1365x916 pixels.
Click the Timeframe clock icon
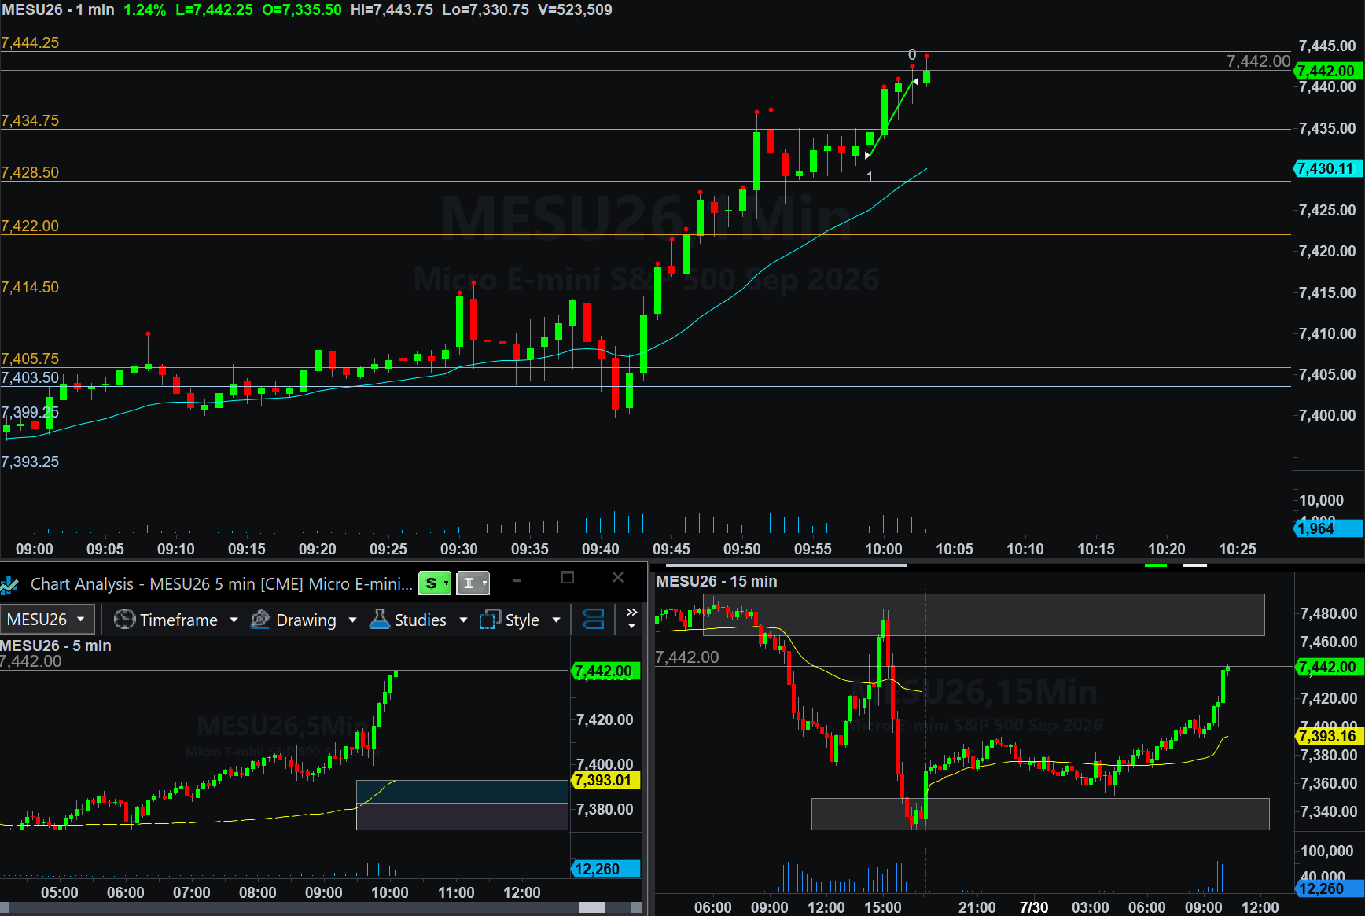(x=124, y=620)
